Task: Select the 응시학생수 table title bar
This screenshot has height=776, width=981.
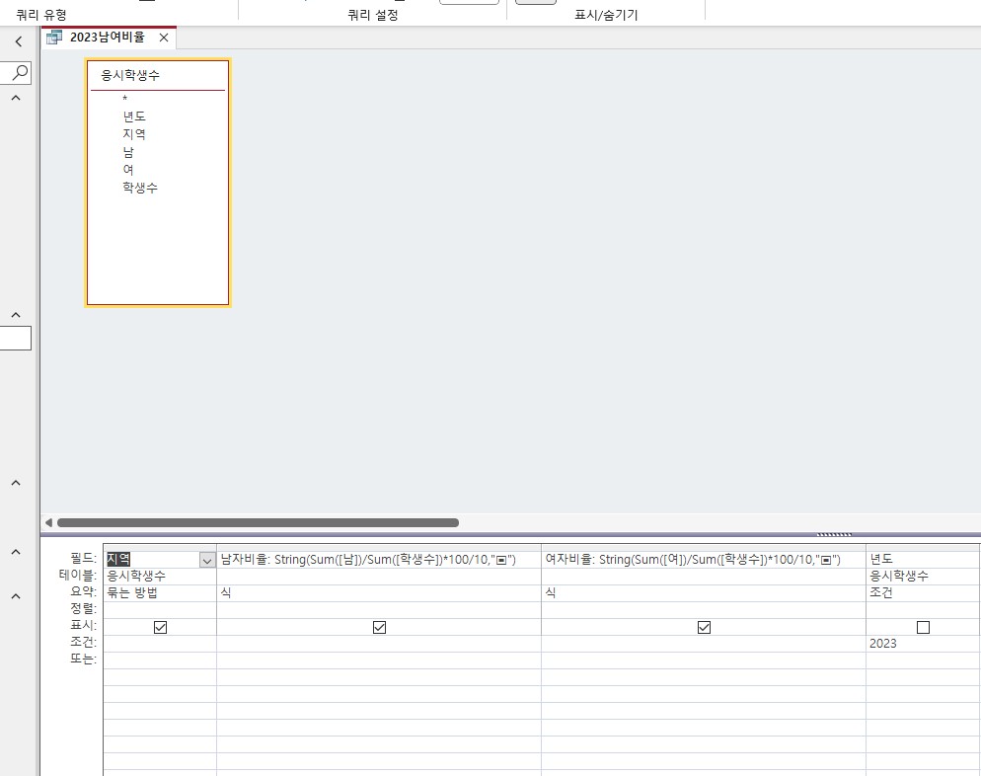Action: (x=158, y=75)
